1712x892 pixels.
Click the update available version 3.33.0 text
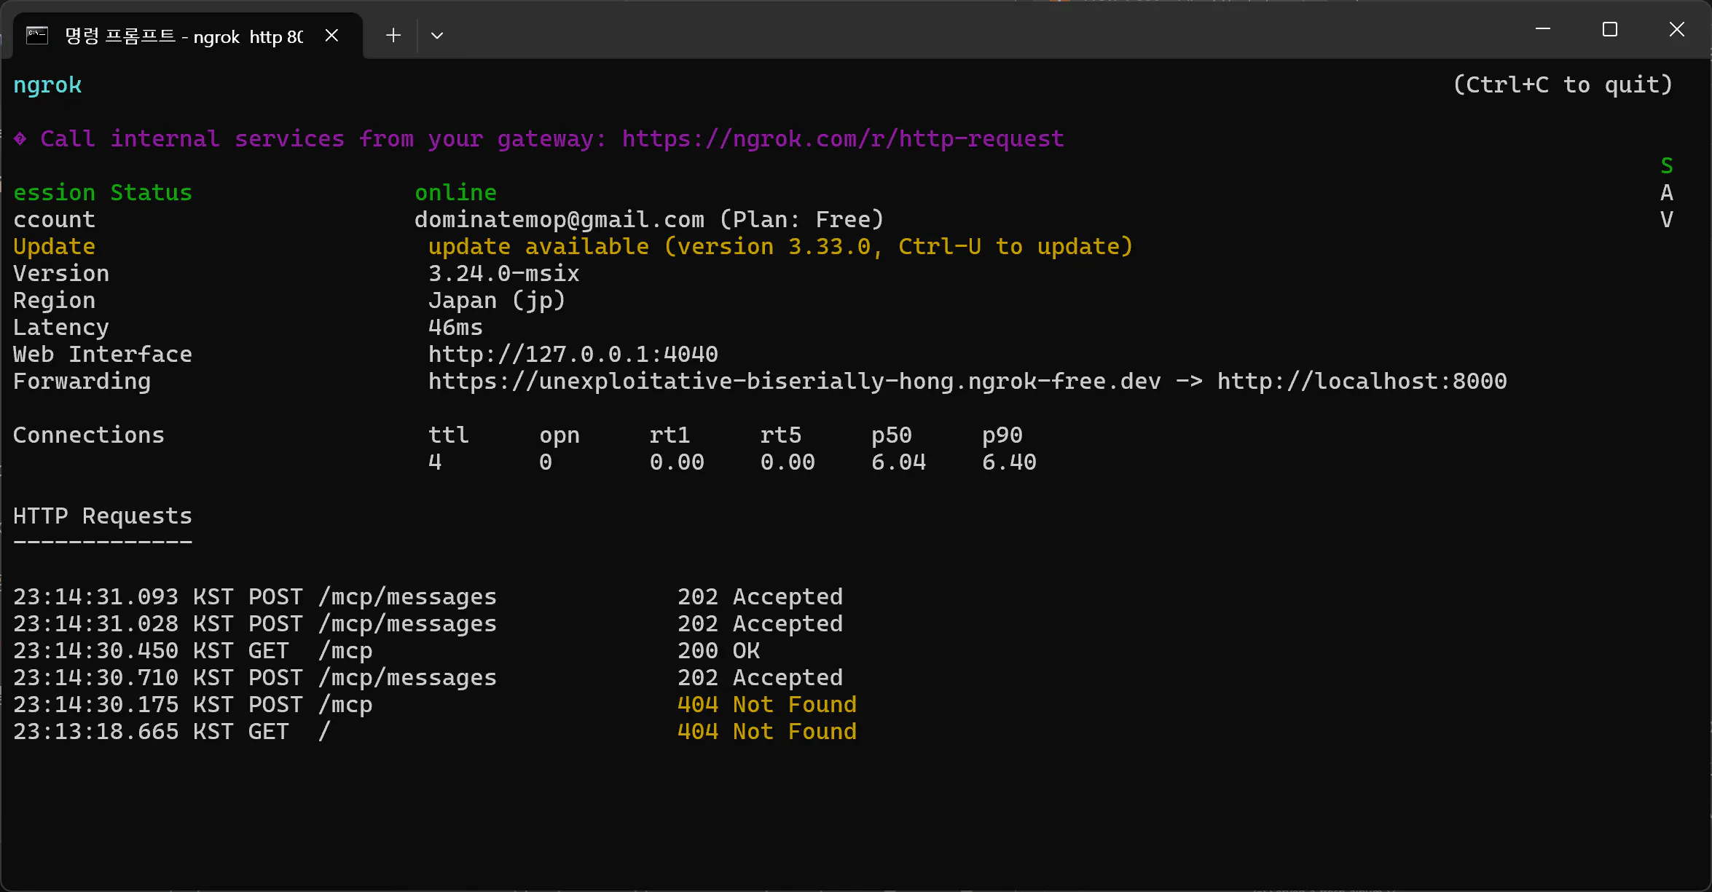tap(780, 246)
